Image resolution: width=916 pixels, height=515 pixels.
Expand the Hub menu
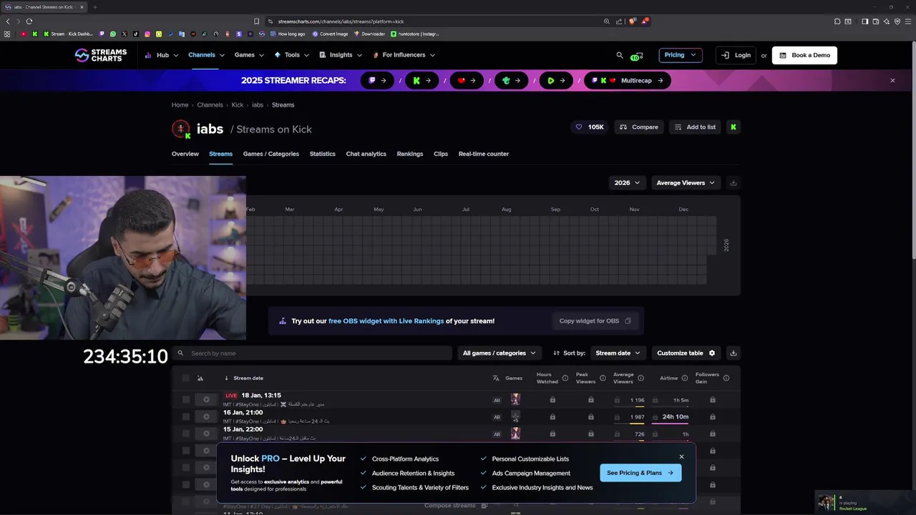[162, 55]
